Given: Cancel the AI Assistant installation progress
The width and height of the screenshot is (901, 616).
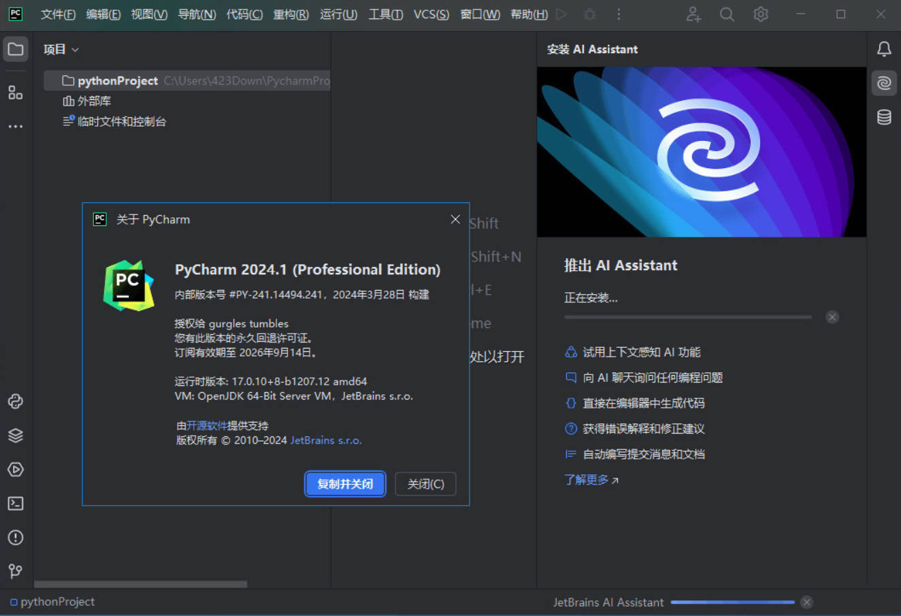Looking at the screenshot, I should [832, 317].
